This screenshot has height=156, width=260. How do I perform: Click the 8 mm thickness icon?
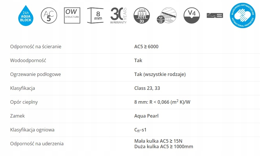pyautogui.click(x=96, y=16)
